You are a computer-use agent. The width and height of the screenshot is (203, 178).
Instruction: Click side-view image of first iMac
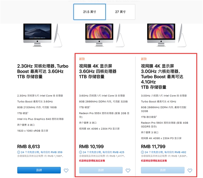click(58, 35)
